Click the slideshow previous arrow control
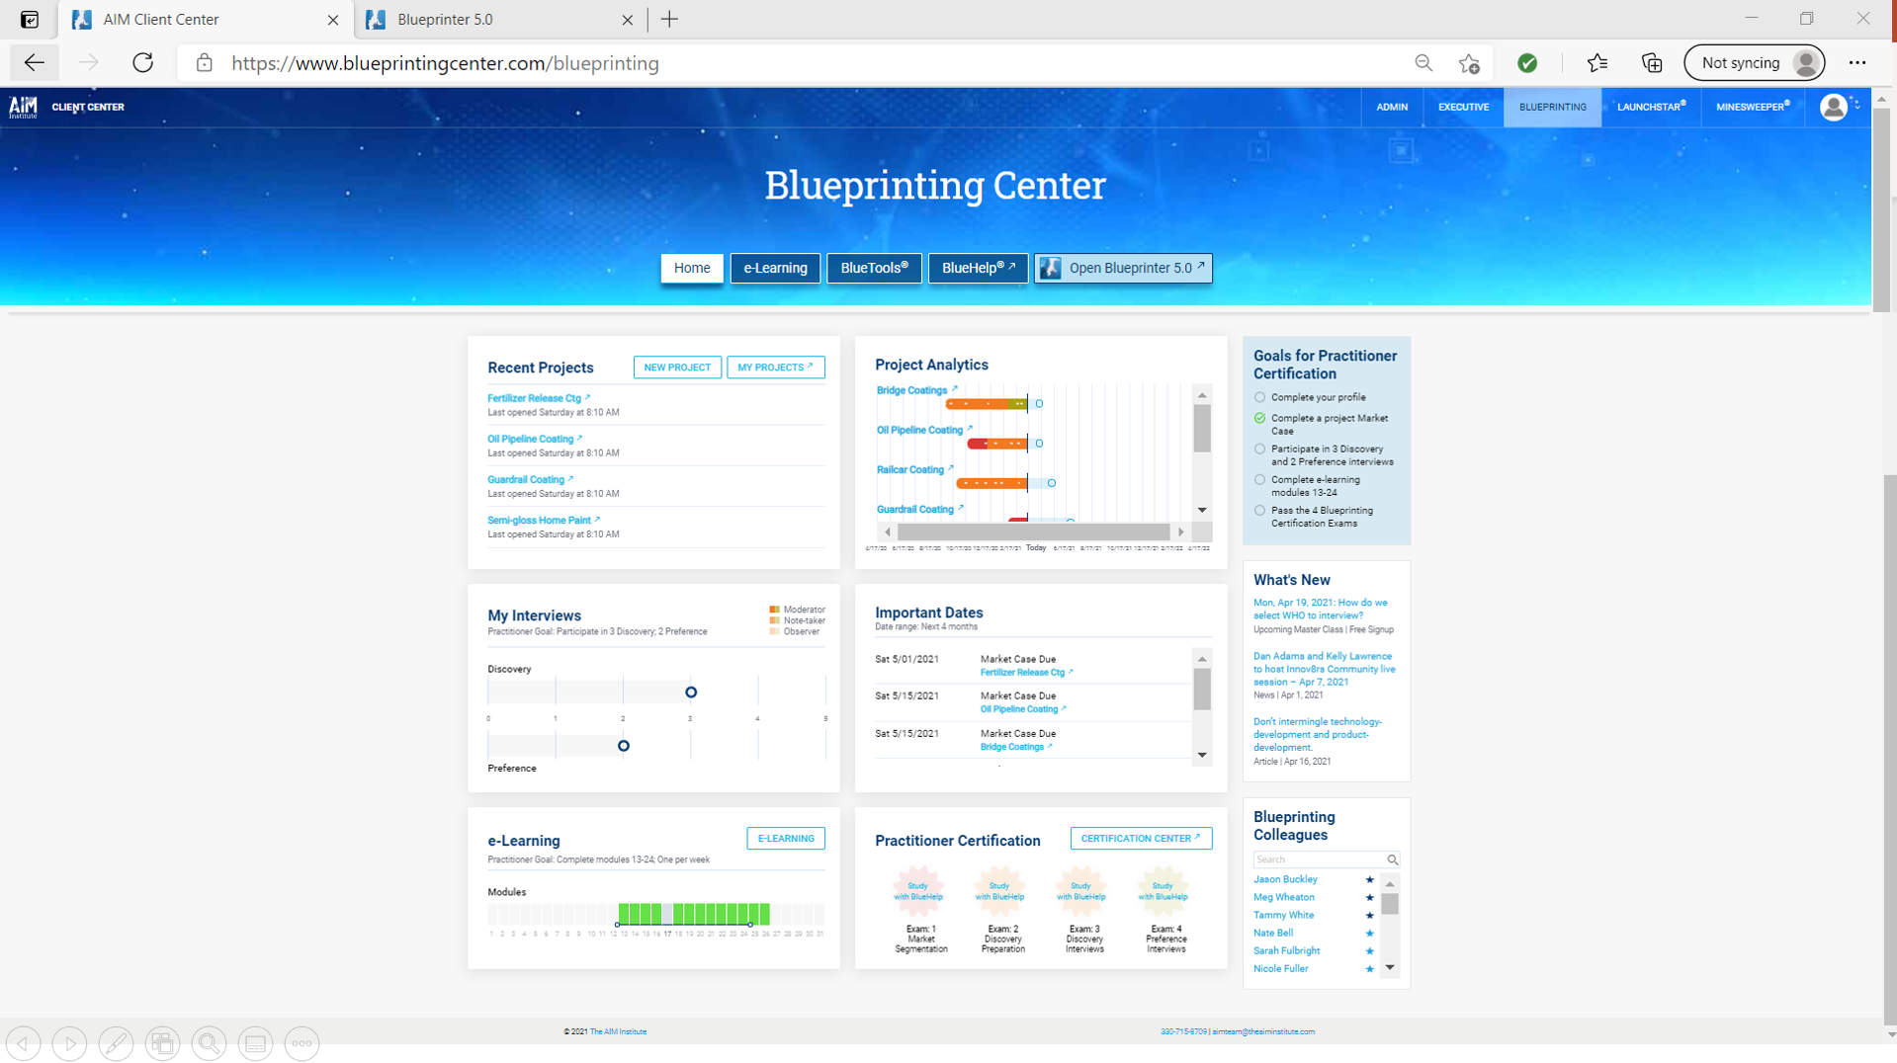 point(24,1043)
